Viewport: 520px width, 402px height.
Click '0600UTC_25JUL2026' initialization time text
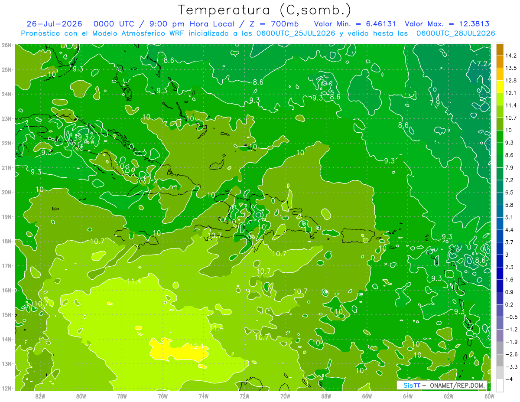296,33
